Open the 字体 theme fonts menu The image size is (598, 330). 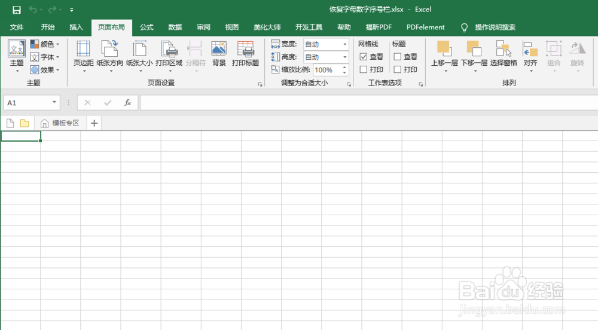click(x=45, y=57)
